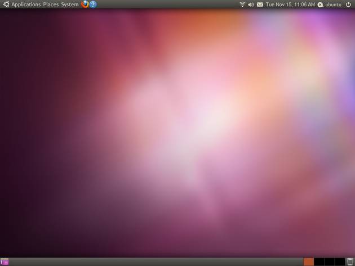Open the wireless network indicator

(x=242, y=4)
